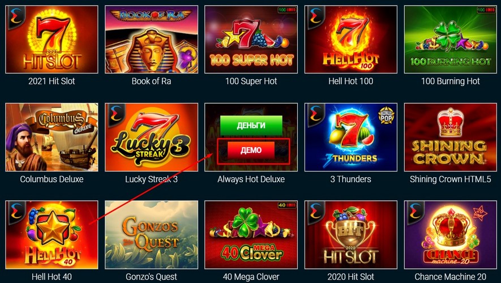Click the provider logo icon on 3 Thunders

tap(315, 114)
